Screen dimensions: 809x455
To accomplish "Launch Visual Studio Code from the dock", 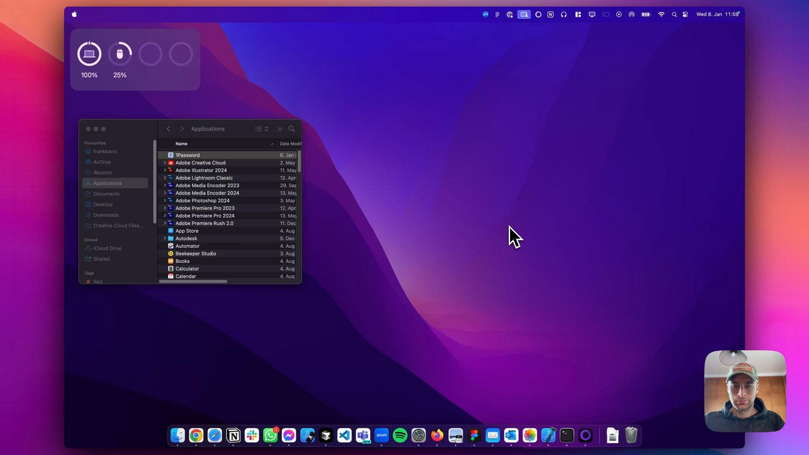I will click(344, 435).
